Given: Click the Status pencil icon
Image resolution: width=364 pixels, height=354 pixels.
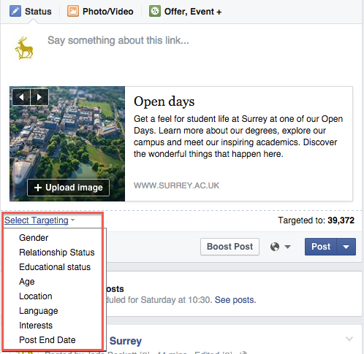Looking at the screenshot, I should pyautogui.click(x=15, y=11).
